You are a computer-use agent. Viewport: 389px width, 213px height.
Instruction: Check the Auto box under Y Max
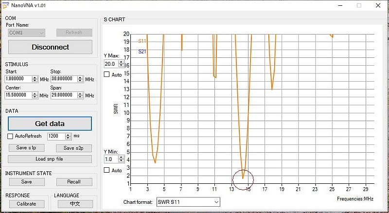tap(107, 74)
